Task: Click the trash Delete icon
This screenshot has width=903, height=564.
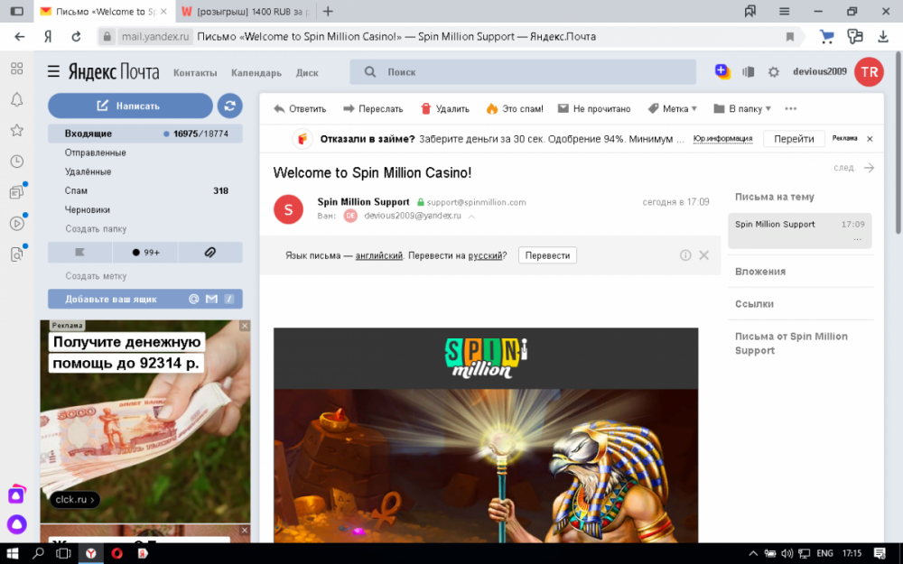Action: (426, 109)
